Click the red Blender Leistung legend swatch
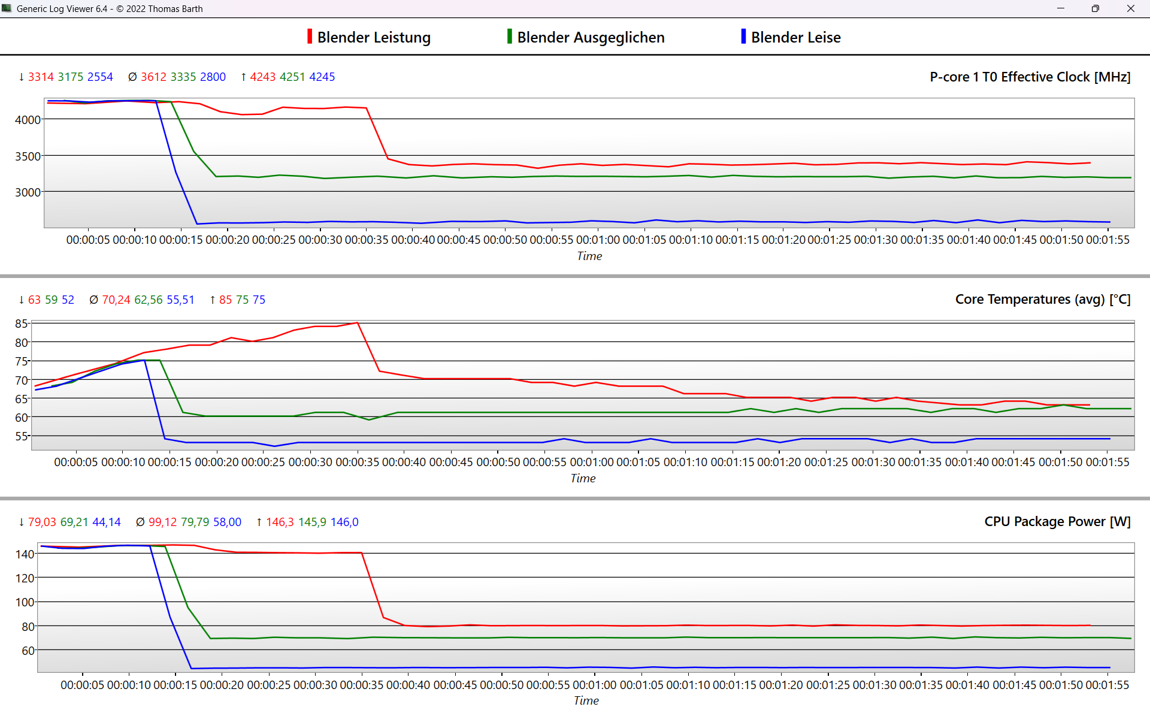Screen dimensions: 1150x719 tap(310, 37)
